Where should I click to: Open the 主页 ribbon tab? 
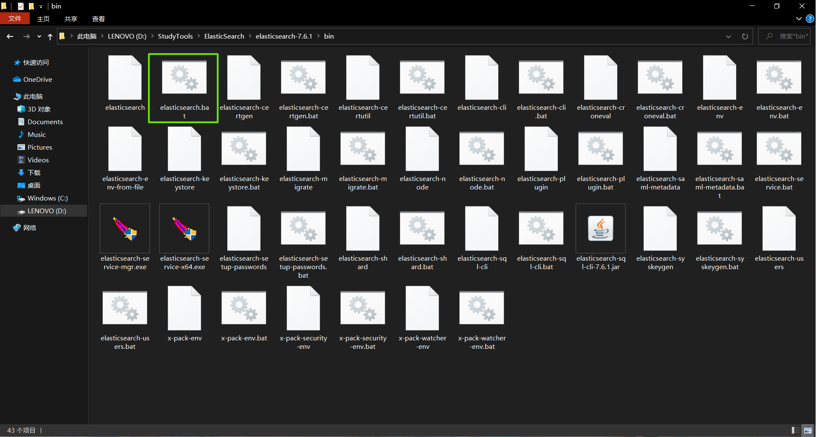pos(43,19)
